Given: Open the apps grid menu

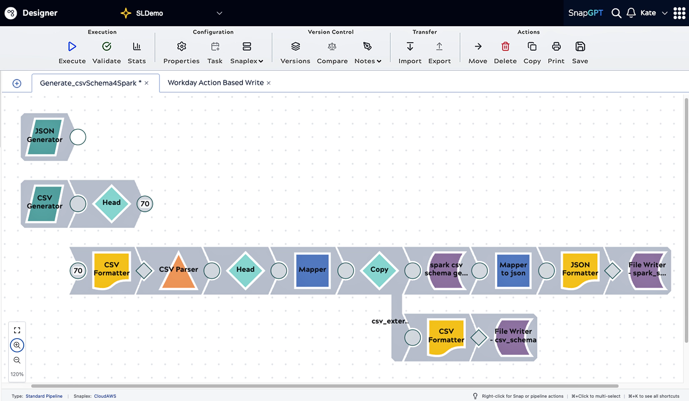Looking at the screenshot, I should (679, 13).
